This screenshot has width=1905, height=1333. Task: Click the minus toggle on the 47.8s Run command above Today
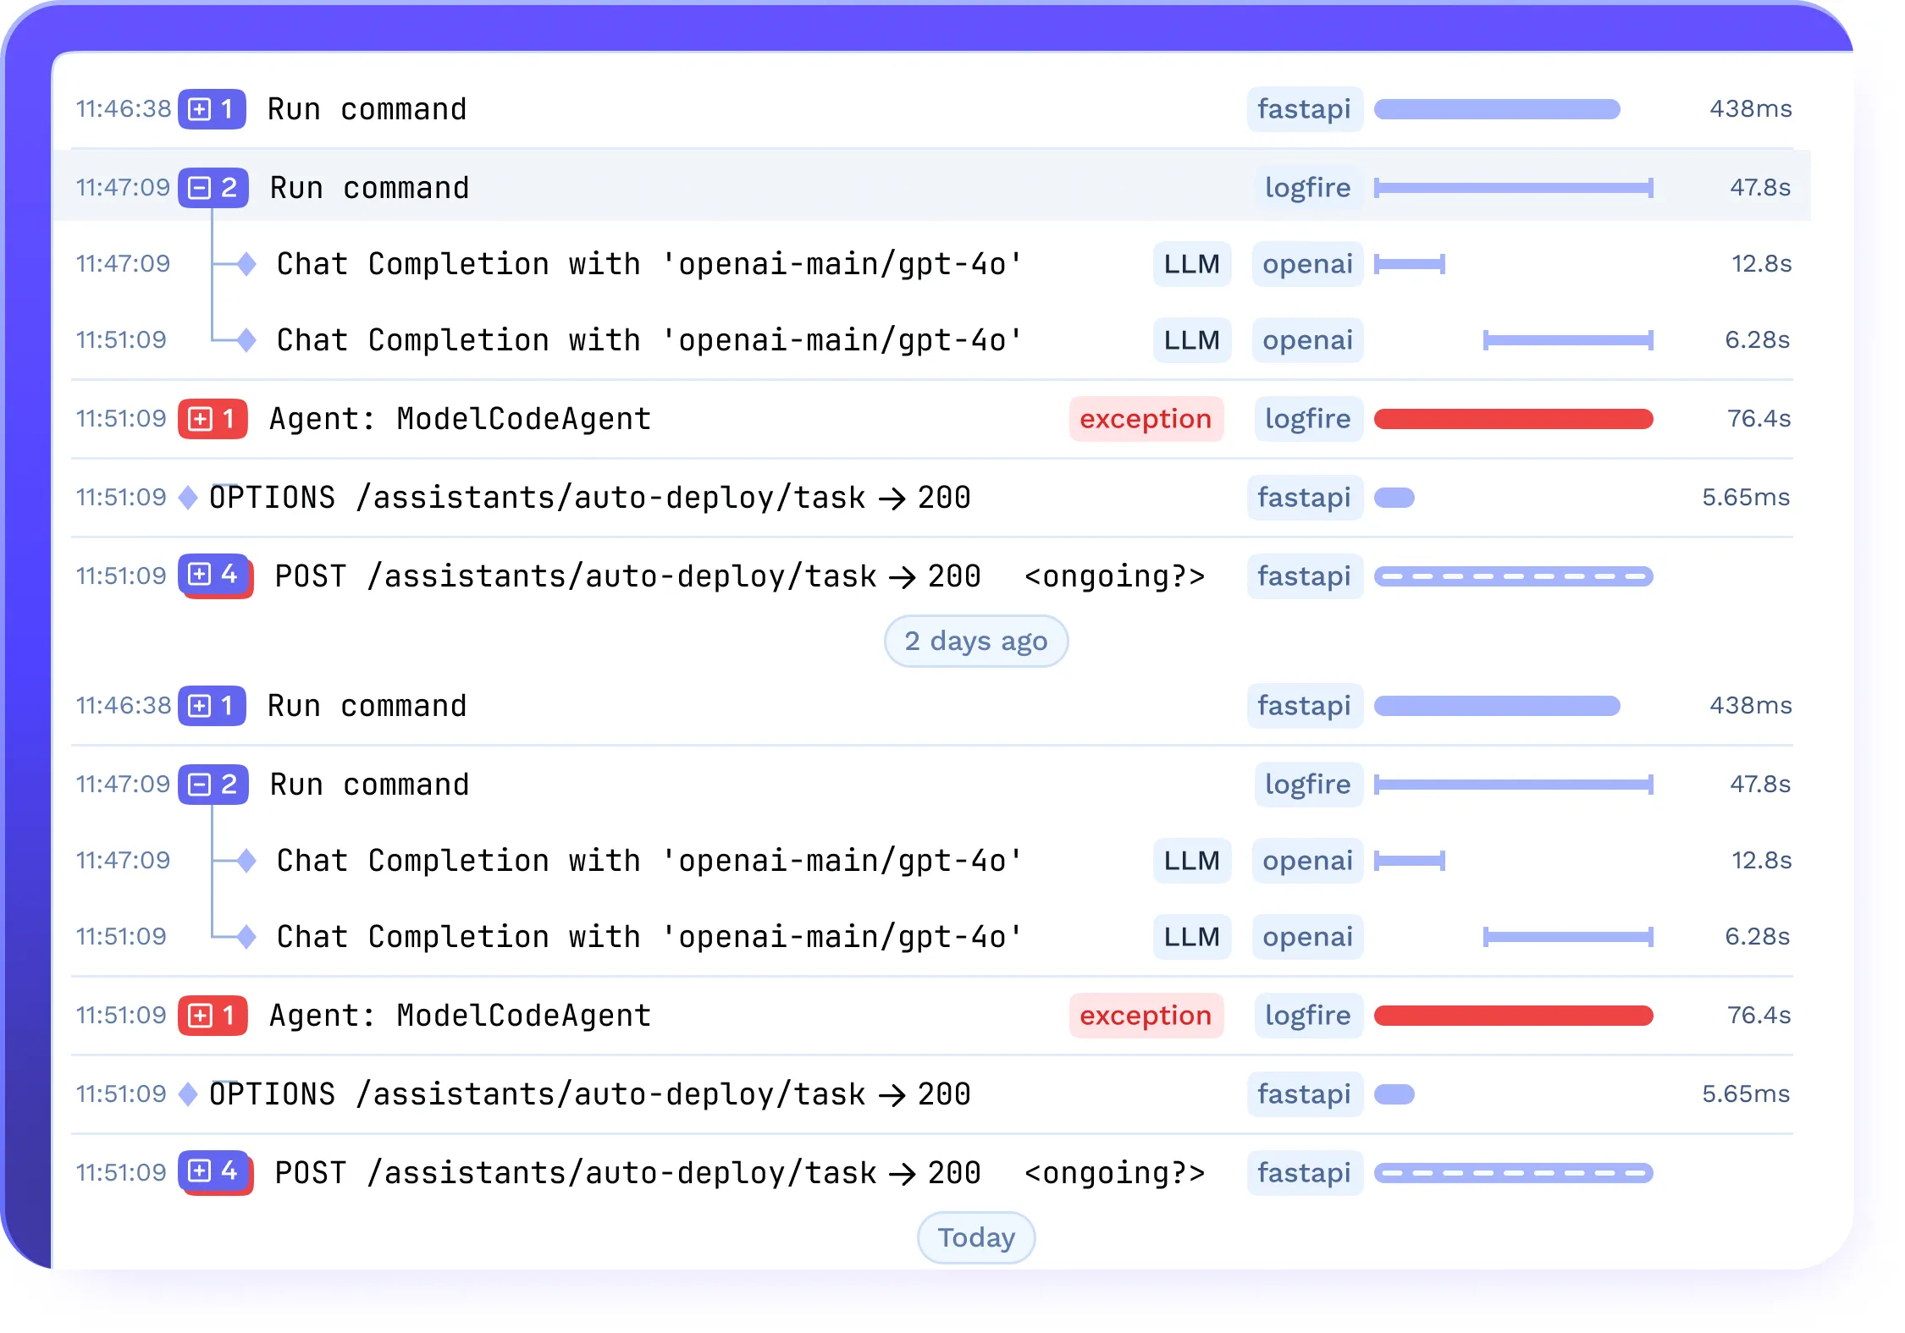point(200,785)
